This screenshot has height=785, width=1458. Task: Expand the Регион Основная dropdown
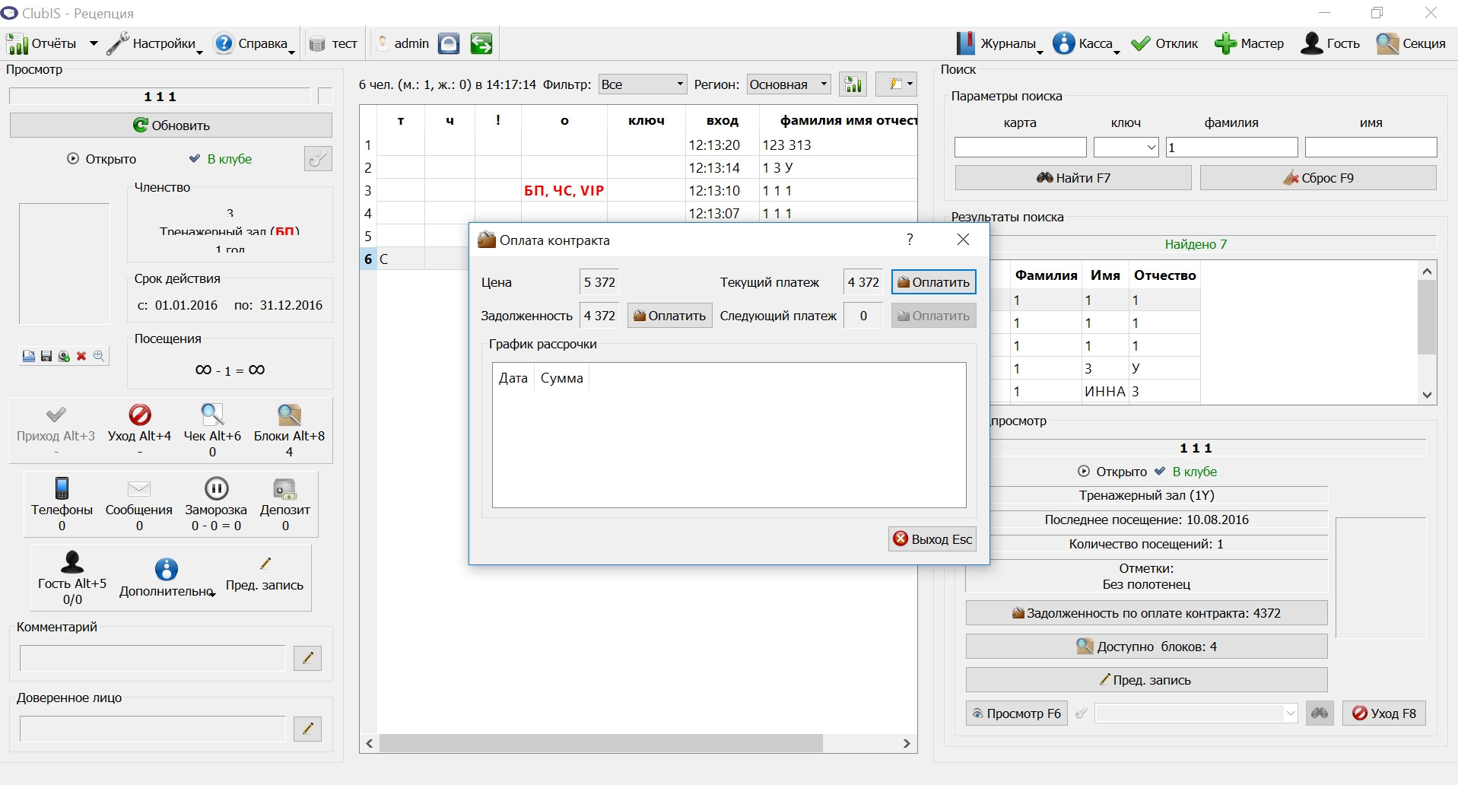(789, 84)
